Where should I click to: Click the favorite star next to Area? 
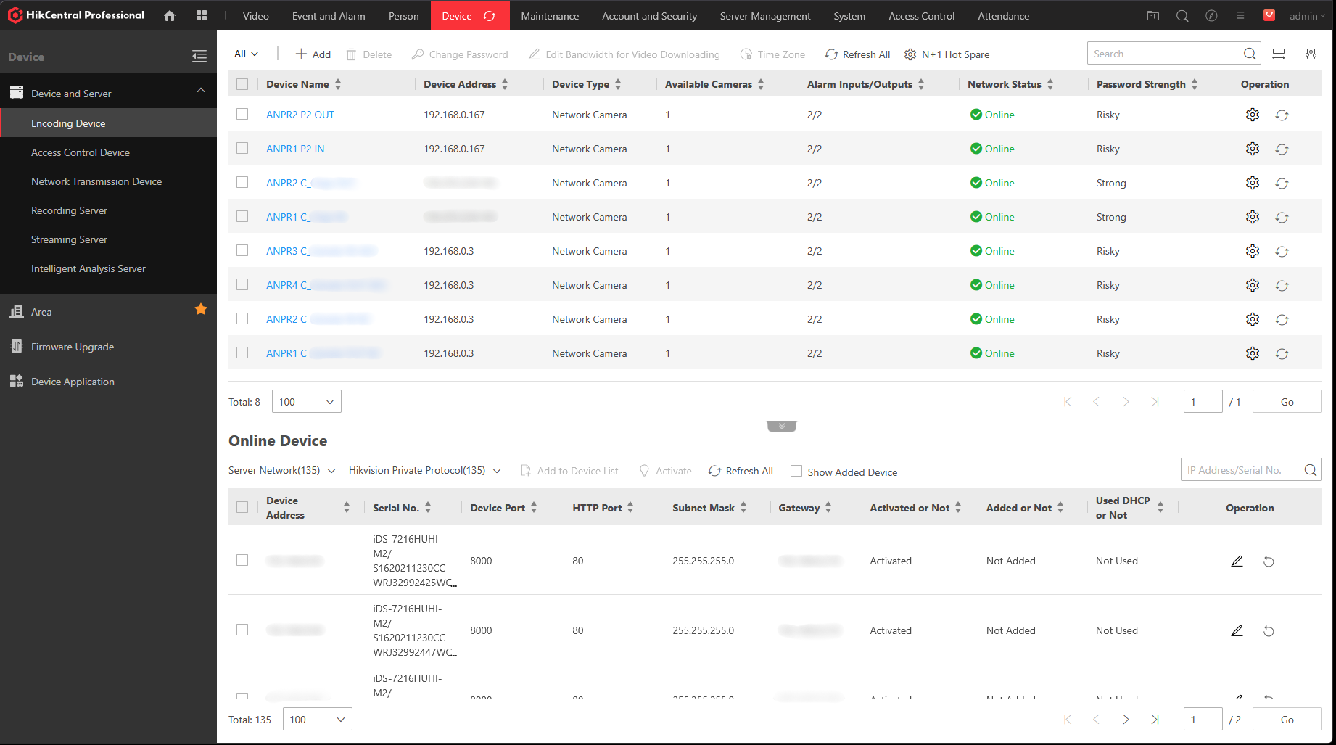pyautogui.click(x=201, y=310)
